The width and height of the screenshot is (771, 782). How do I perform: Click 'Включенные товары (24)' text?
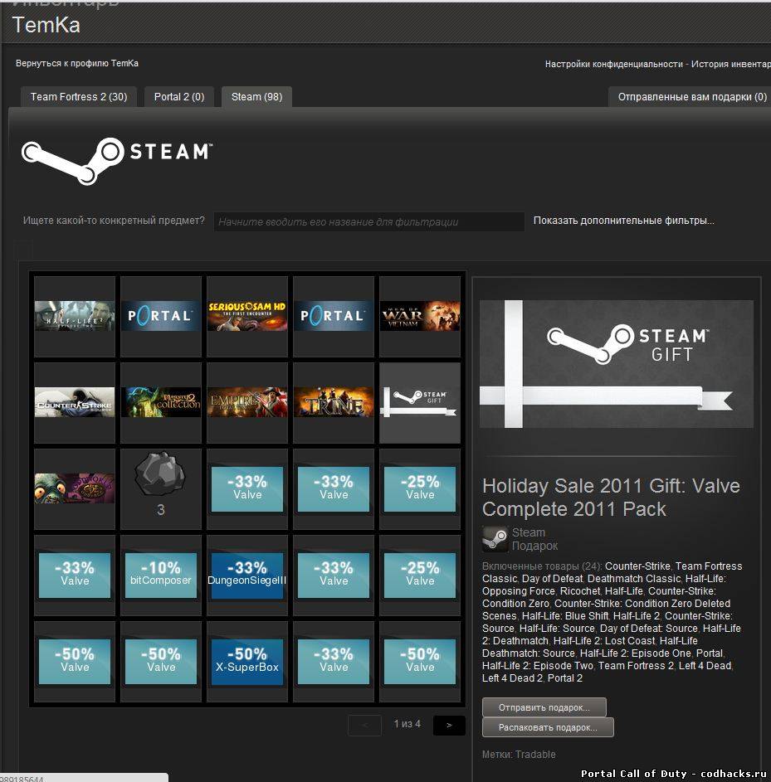(542, 566)
